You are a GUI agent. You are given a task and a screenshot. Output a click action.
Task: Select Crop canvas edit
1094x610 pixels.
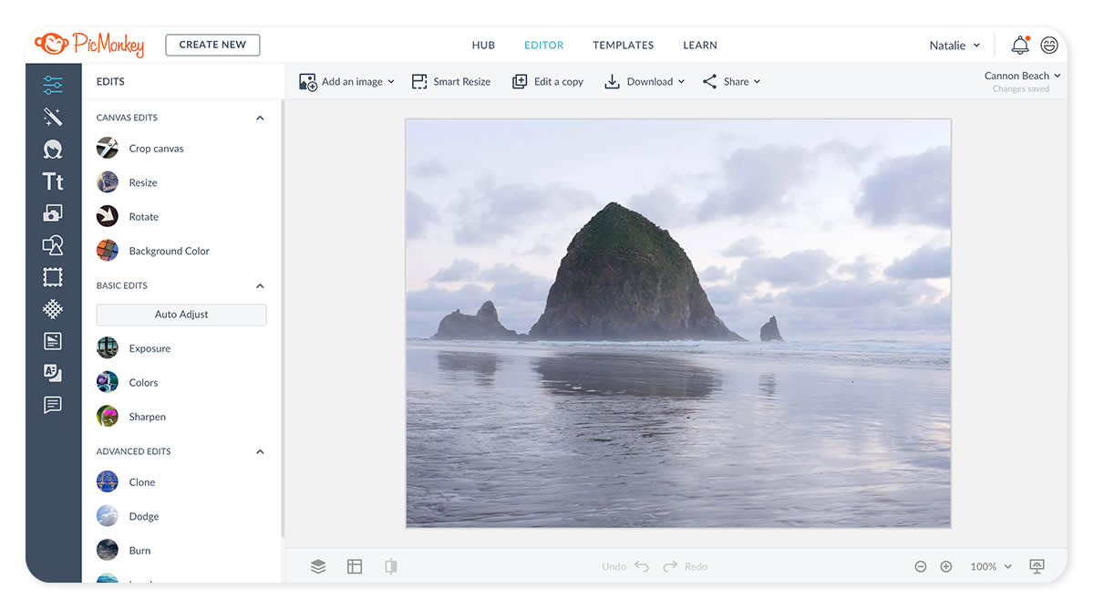click(140, 149)
